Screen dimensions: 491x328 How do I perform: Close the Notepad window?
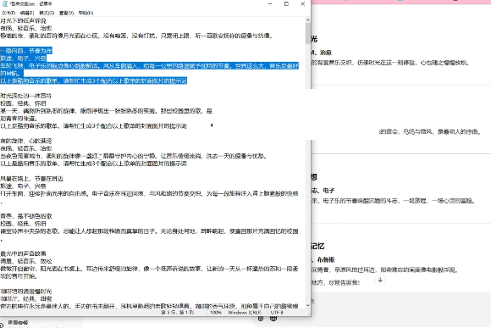click(x=302, y=3)
